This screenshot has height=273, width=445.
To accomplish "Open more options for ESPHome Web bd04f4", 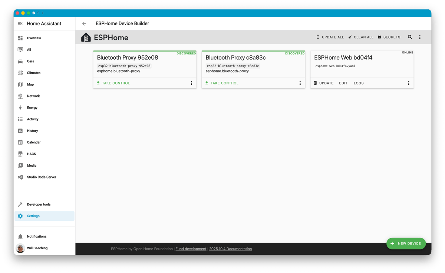I will pos(409,83).
